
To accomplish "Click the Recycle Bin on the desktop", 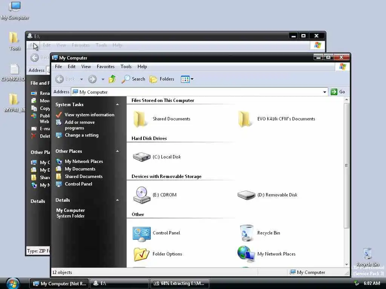I will pos(368,257).
